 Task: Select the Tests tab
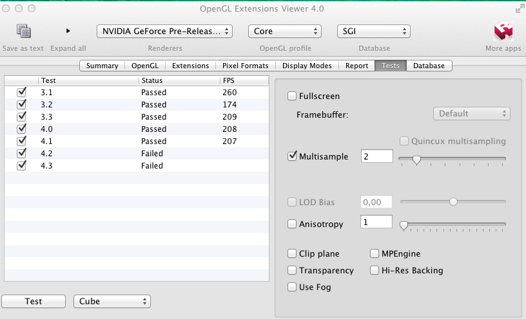(x=391, y=66)
